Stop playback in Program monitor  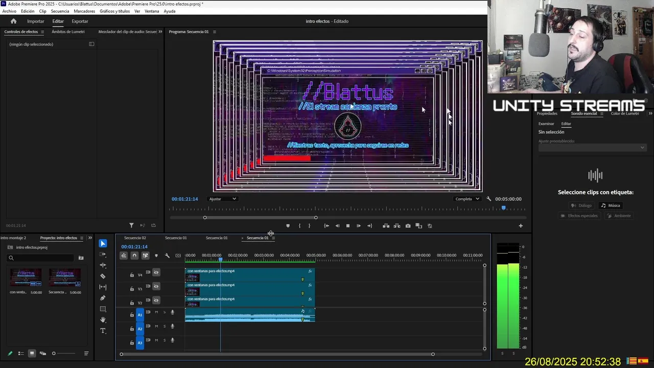tap(348, 225)
